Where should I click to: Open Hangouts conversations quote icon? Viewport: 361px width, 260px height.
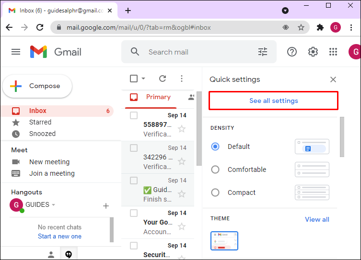69,254
